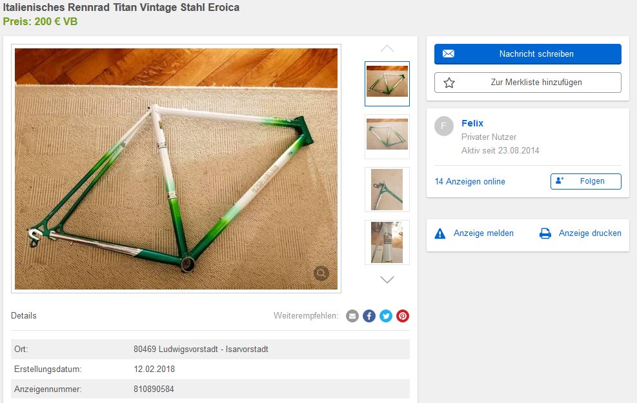Share listing via email icon
Viewport: 637px width, 403px height.
[352, 316]
